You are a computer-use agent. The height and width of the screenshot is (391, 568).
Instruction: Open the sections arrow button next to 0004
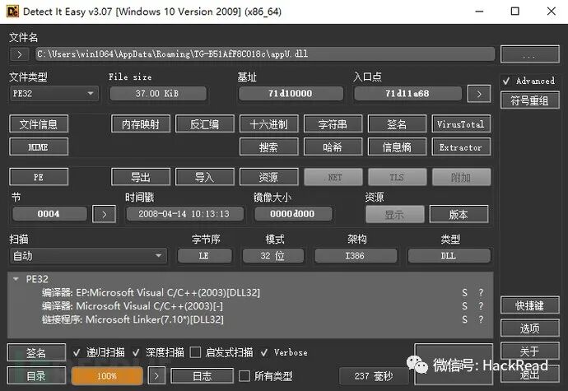click(x=104, y=214)
